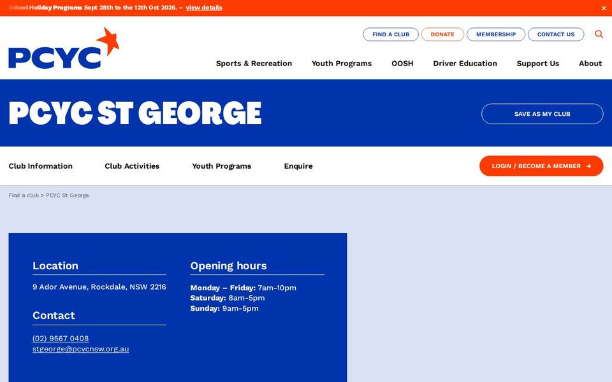This screenshot has height=382, width=612.
Task: Open the Support Us menu
Action: point(538,64)
